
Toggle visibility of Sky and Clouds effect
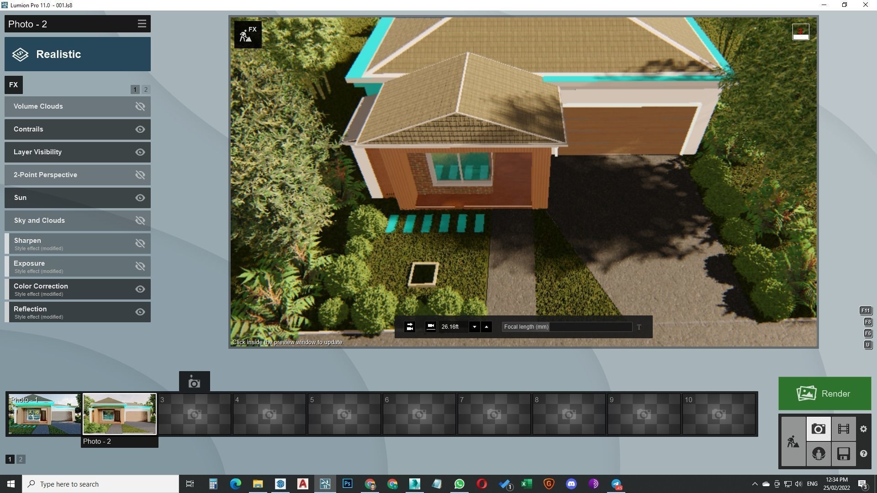point(140,220)
